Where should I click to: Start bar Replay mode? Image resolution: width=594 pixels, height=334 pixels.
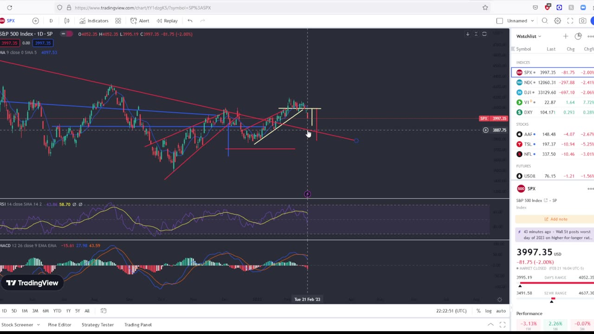click(x=167, y=21)
